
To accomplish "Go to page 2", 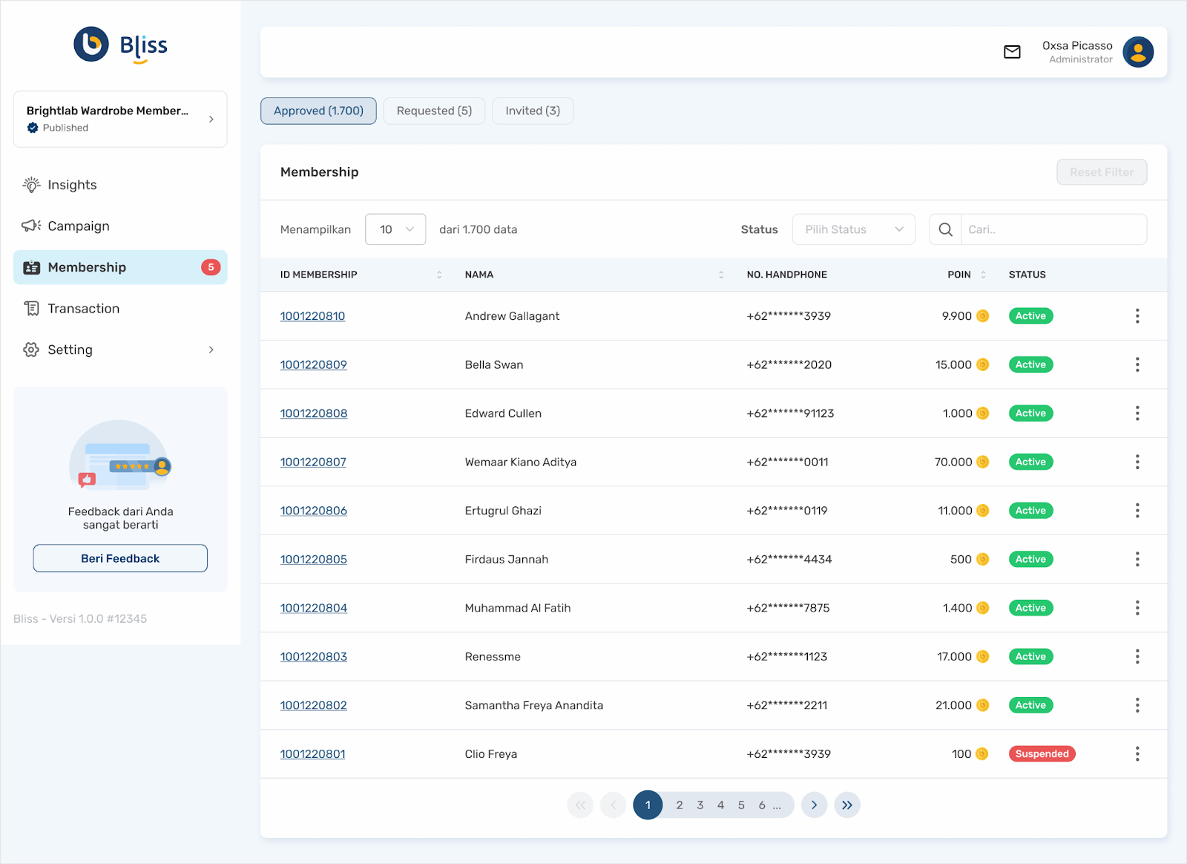I will coord(679,805).
